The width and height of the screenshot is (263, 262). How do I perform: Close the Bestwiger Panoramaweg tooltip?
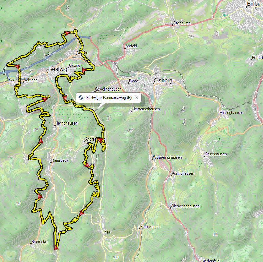click(x=137, y=98)
